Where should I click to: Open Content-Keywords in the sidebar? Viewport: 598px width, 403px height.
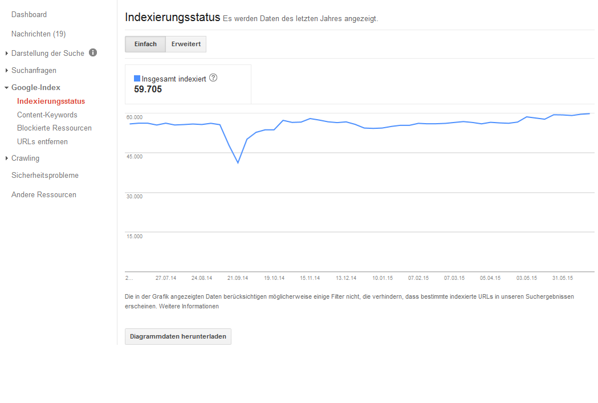coord(47,115)
